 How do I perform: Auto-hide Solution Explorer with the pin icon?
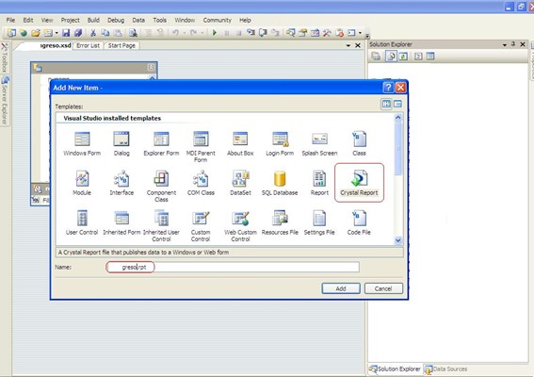point(513,44)
